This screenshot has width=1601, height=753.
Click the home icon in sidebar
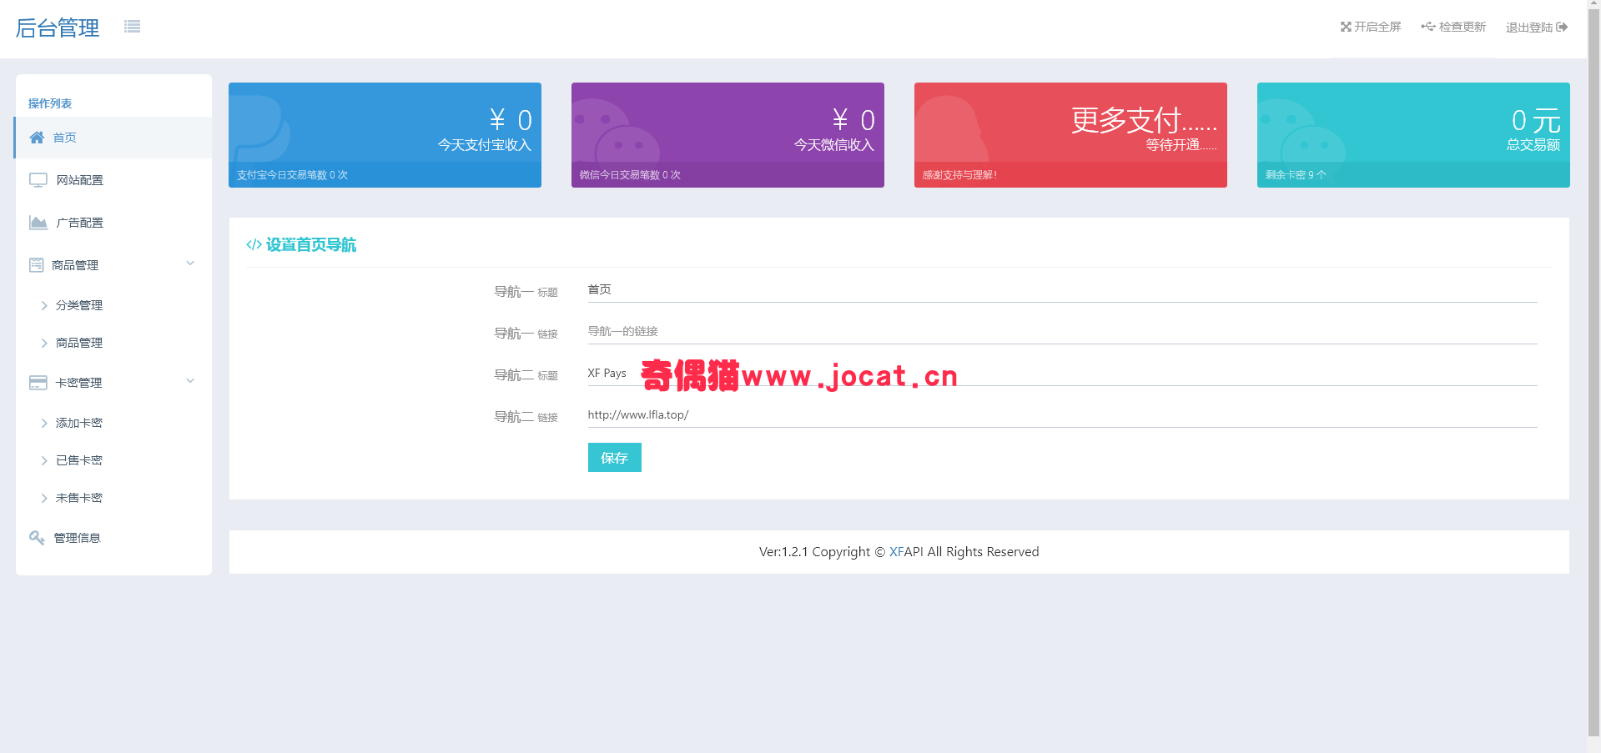37,138
